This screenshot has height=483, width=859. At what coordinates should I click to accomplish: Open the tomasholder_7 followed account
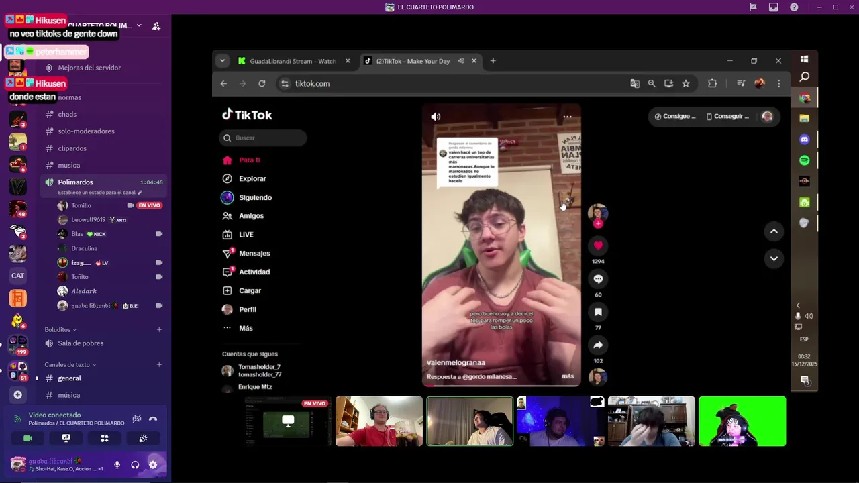tap(260, 370)
